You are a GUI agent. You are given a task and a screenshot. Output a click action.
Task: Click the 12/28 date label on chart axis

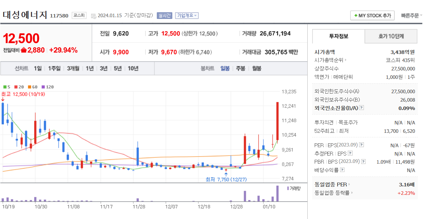tap(236, 206)
